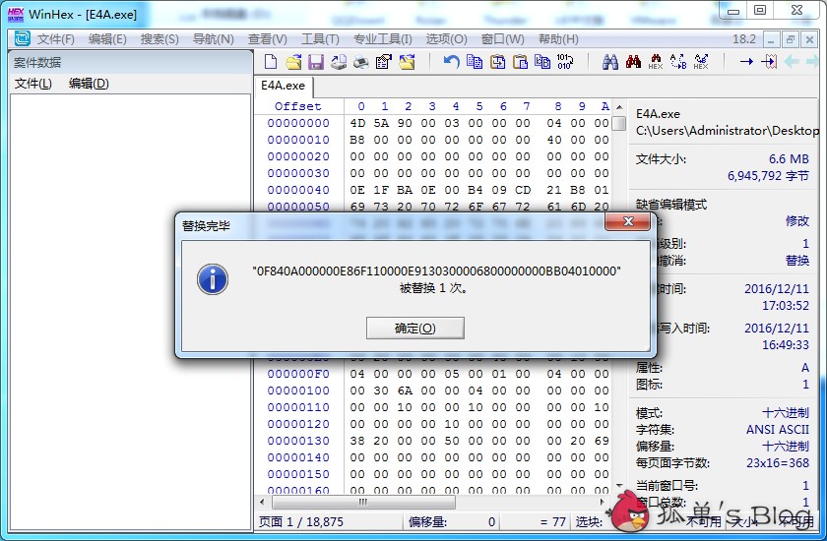The height and width of the screenshot is (541, 827).
Task: Save the file with the floppy disk icon
Action: [x=315, y=62]
